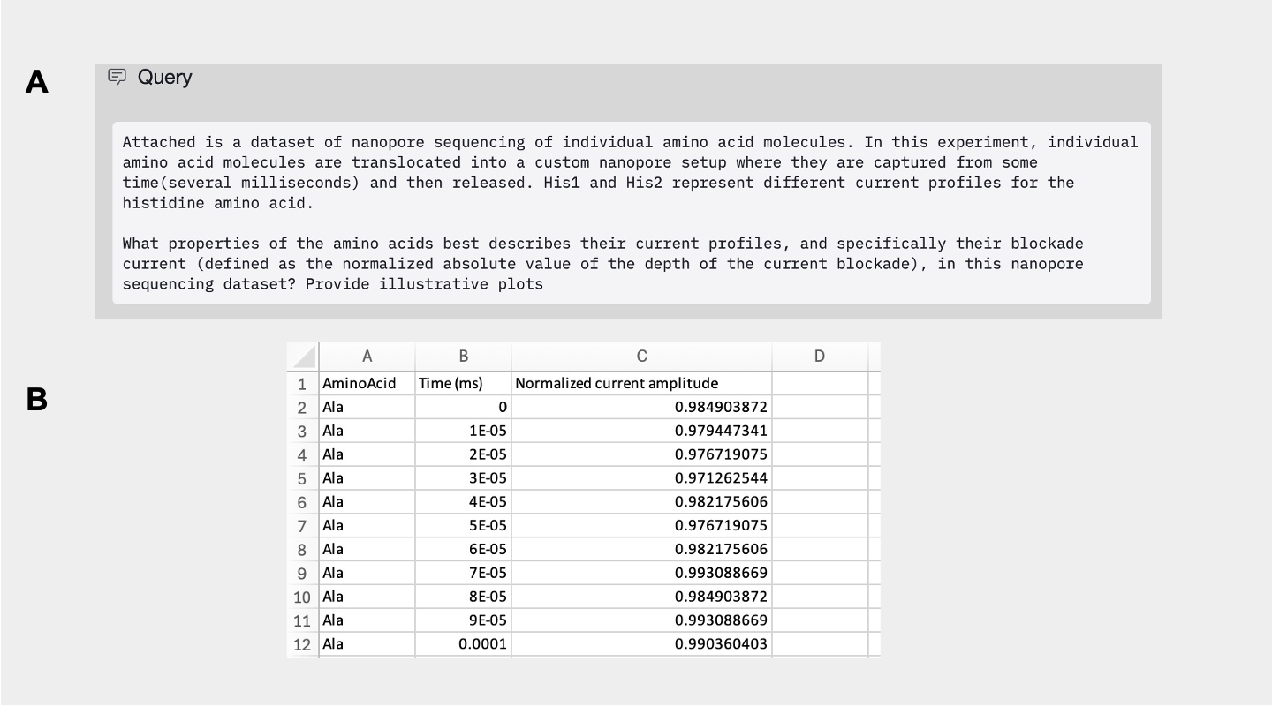1272x706 pixels.
Task: Click amplitude 0.984903872 in row 10
Action: point(642,597)
